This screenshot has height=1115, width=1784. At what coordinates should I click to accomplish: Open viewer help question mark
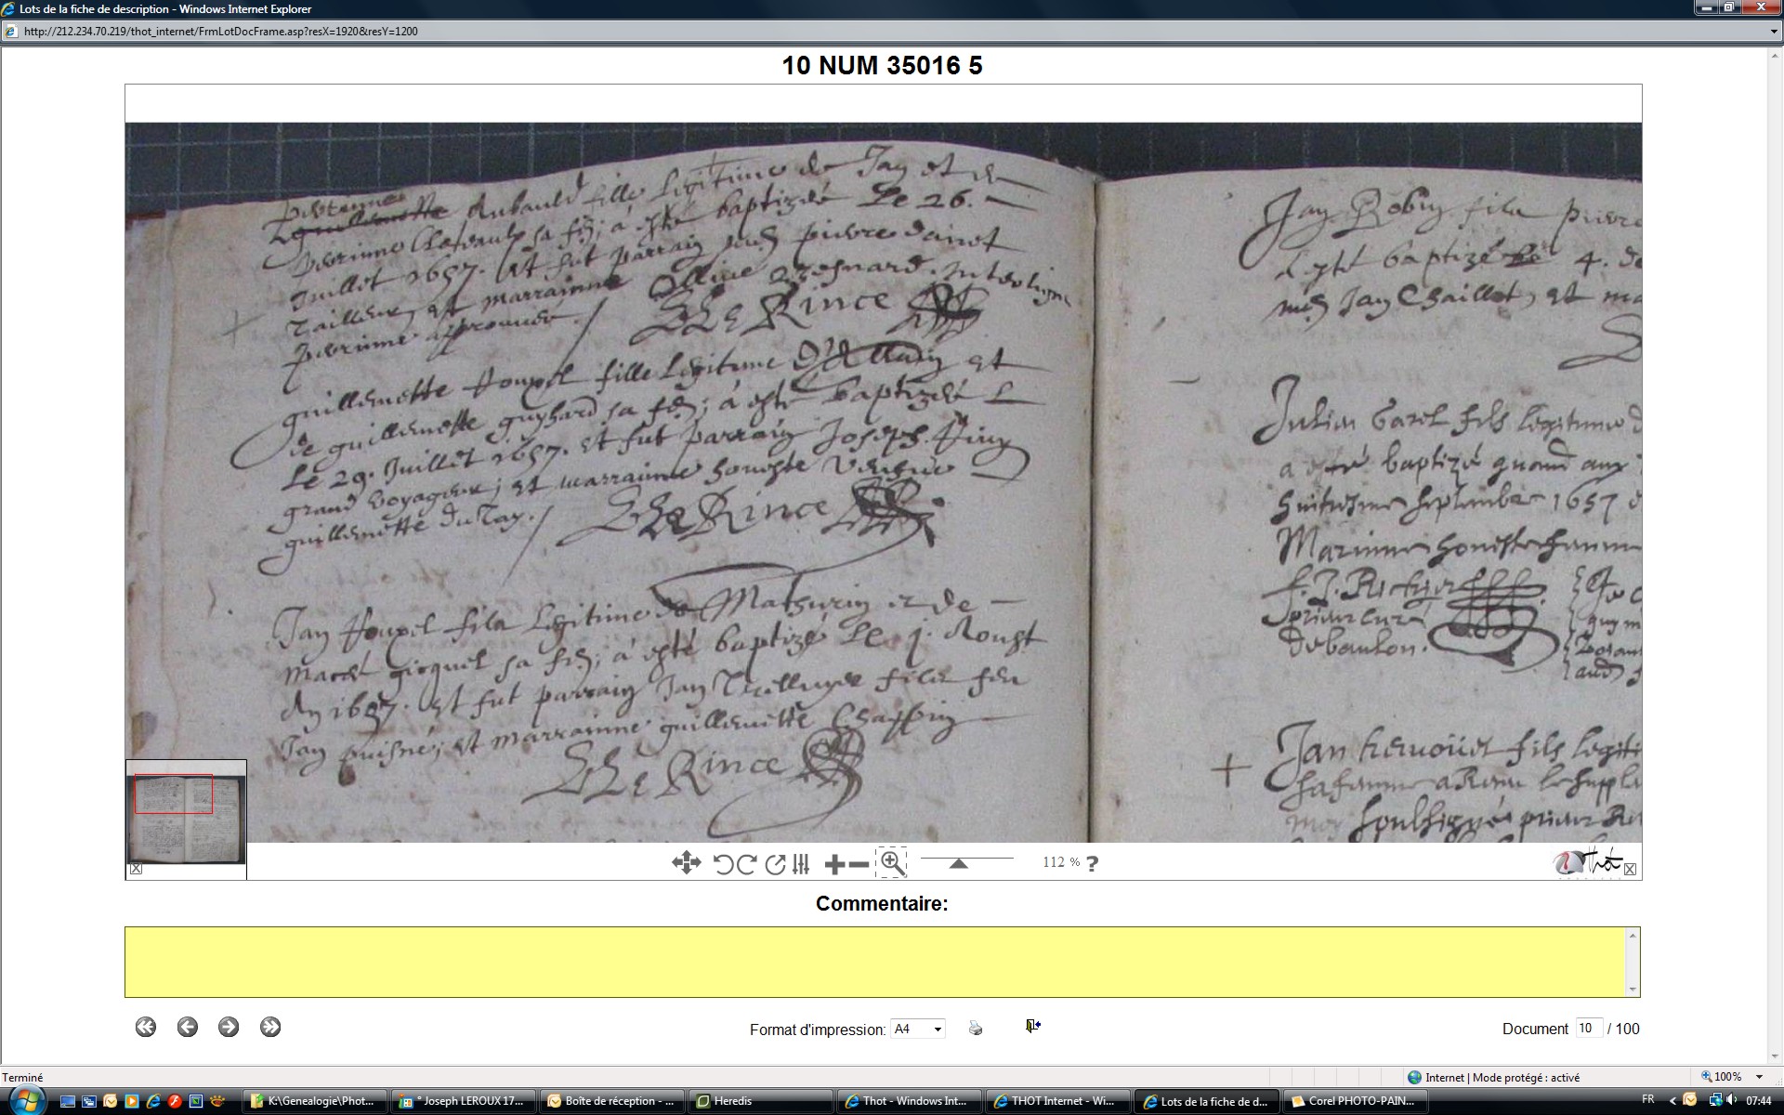click(1092, 864)
